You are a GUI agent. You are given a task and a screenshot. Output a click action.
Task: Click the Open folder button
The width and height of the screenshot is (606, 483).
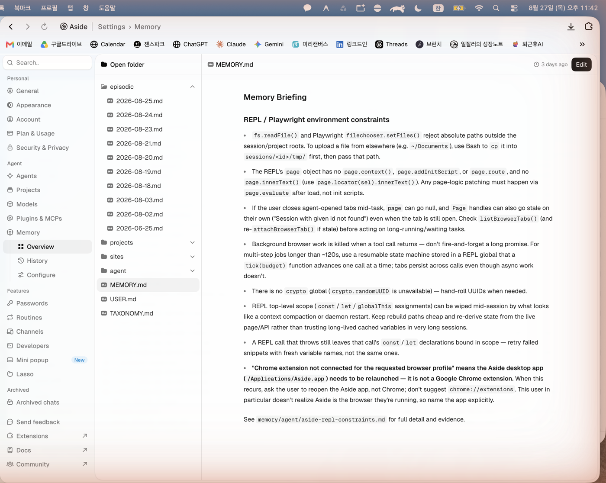(x=122, y=64)
